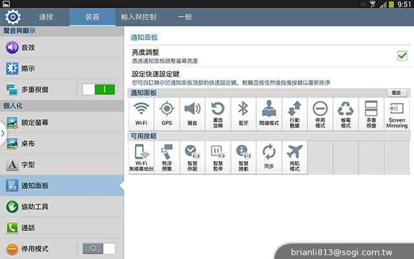Select the reading mode (閱讀模式) tile
This screenshot has height=259, width=414.
pos(269,114)
